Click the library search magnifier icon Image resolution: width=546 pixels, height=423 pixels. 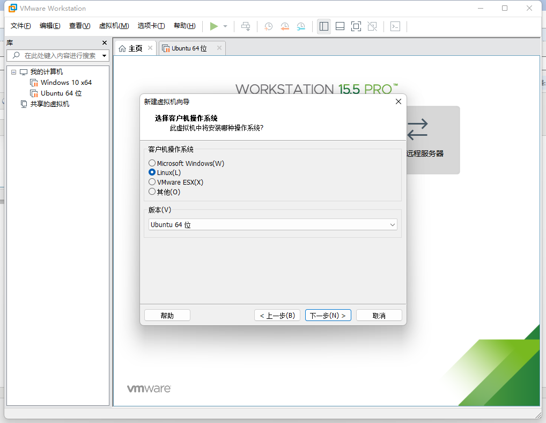(x=16, y=55)
